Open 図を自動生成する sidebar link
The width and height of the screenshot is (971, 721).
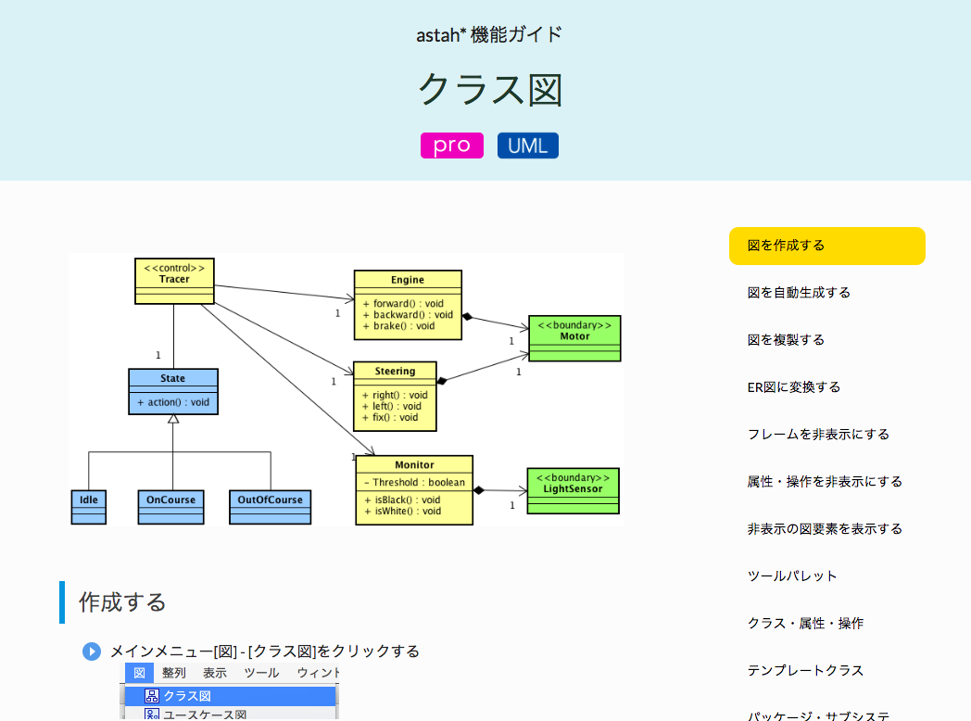coord(799,293)
